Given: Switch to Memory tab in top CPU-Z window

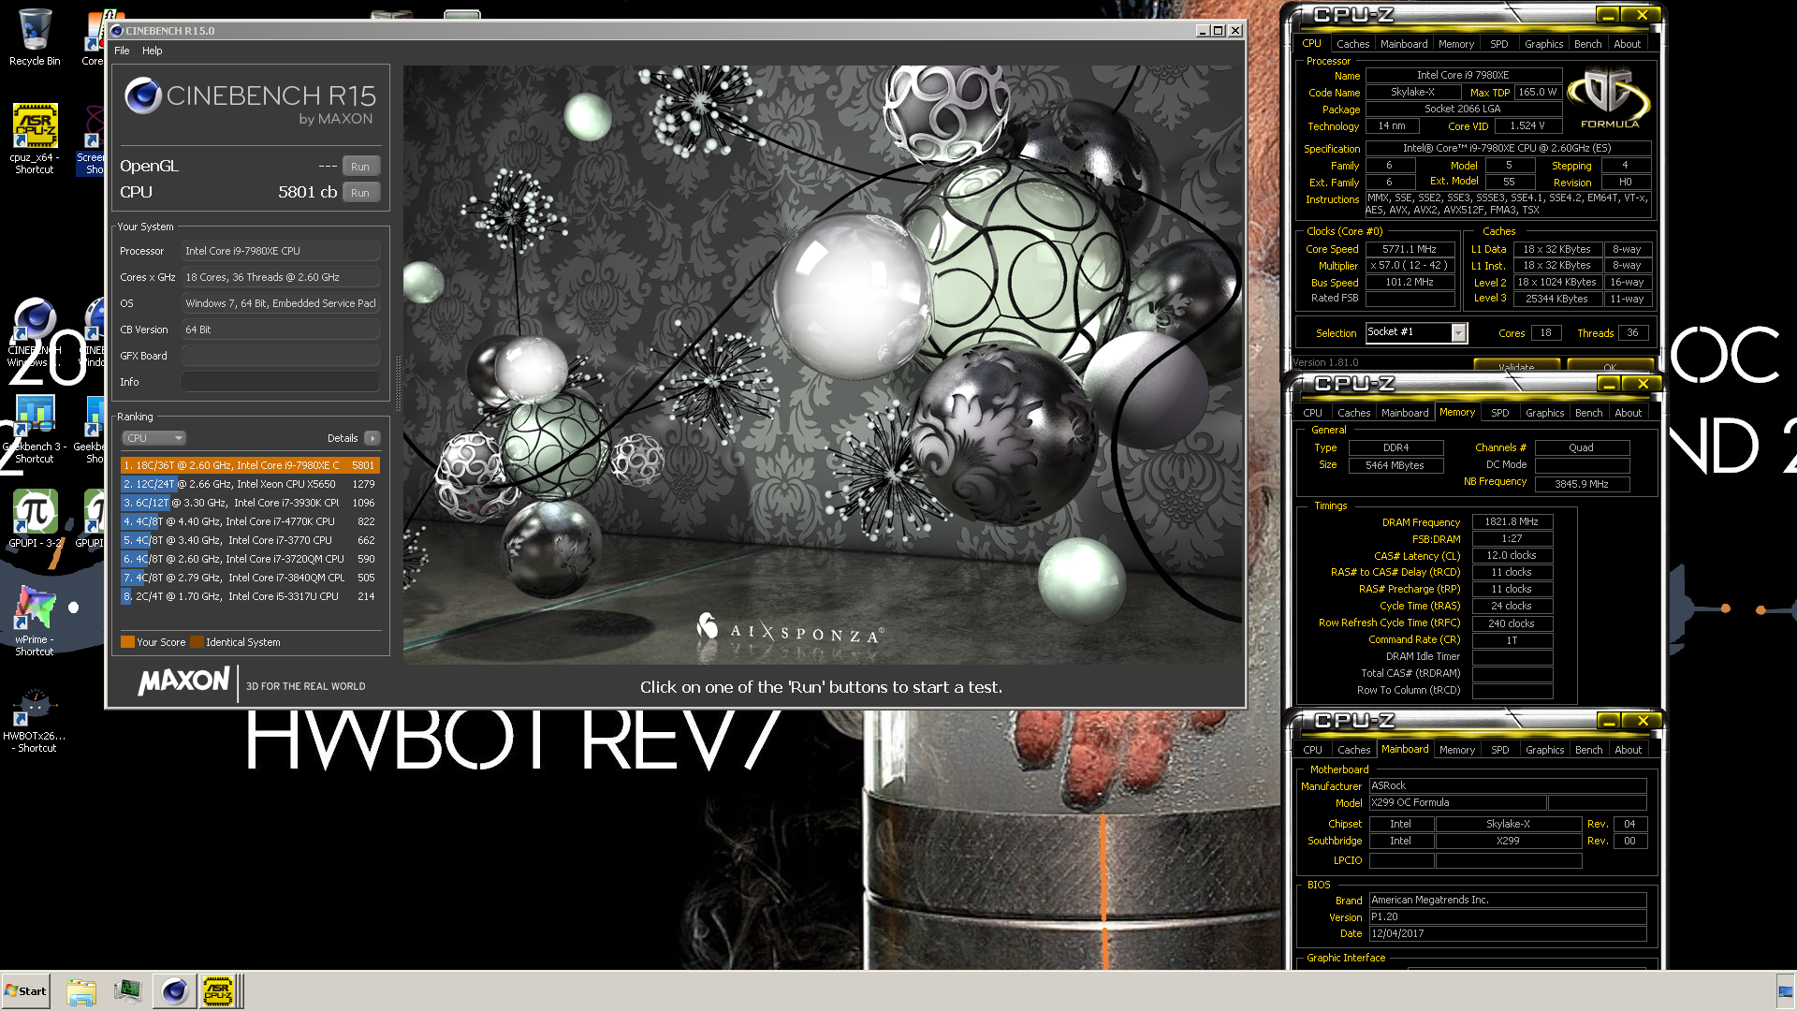Looking at the screenshot, I should [1456, 44].
